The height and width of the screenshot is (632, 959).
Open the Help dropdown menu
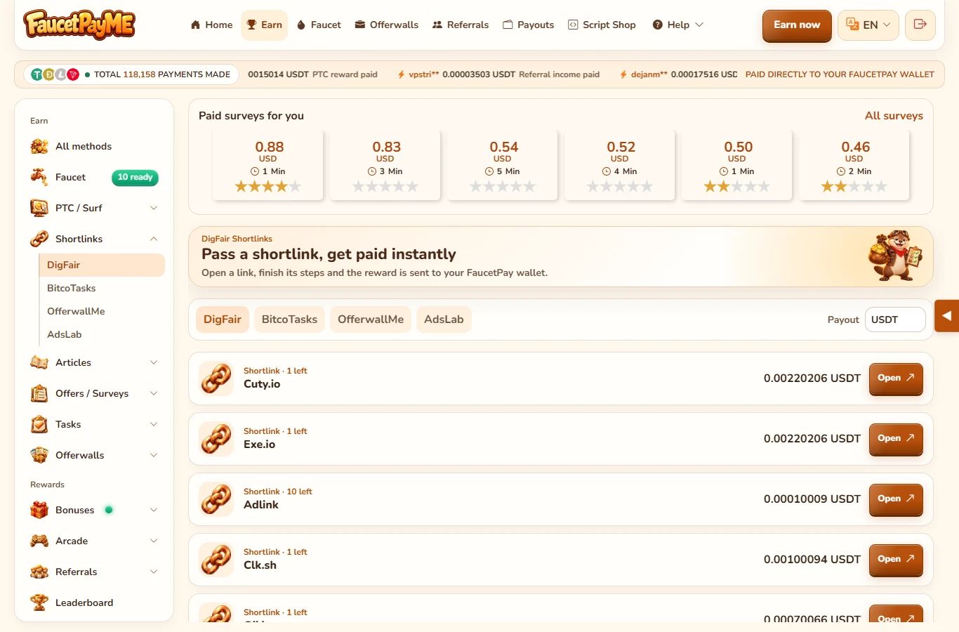[x=677, y=25]
